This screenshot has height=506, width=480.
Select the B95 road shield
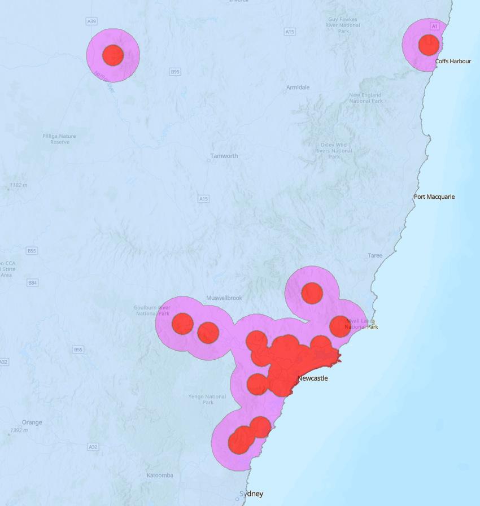175,72
